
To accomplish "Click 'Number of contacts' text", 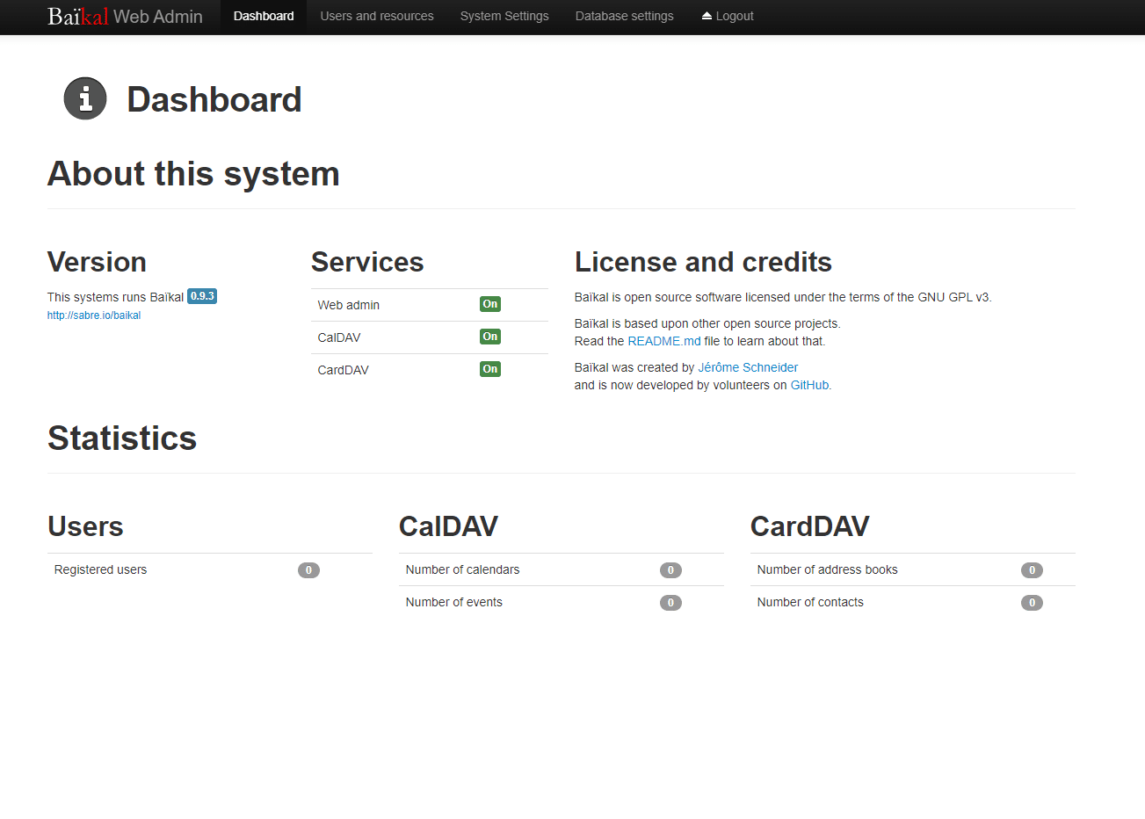I will 810,602.
